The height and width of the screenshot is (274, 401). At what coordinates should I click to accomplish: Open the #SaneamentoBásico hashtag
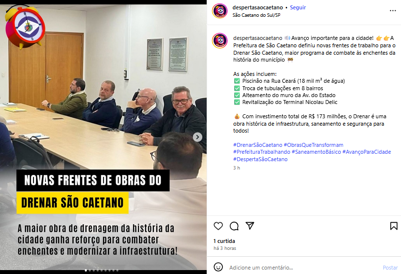point(316,152)
